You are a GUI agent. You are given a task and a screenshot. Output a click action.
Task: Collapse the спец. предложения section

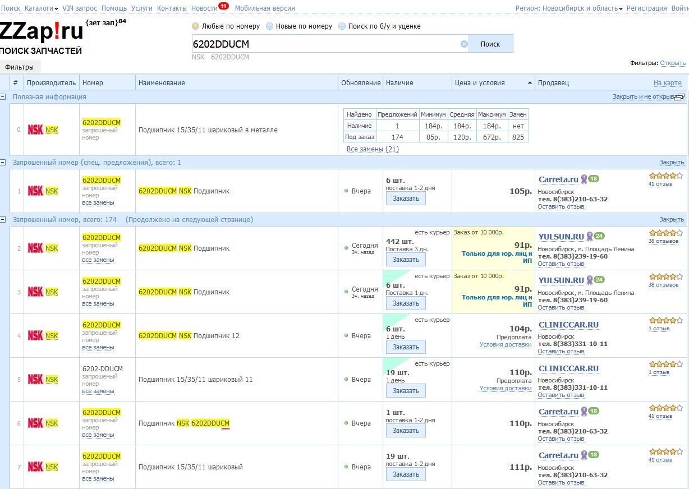coord(3,162)
